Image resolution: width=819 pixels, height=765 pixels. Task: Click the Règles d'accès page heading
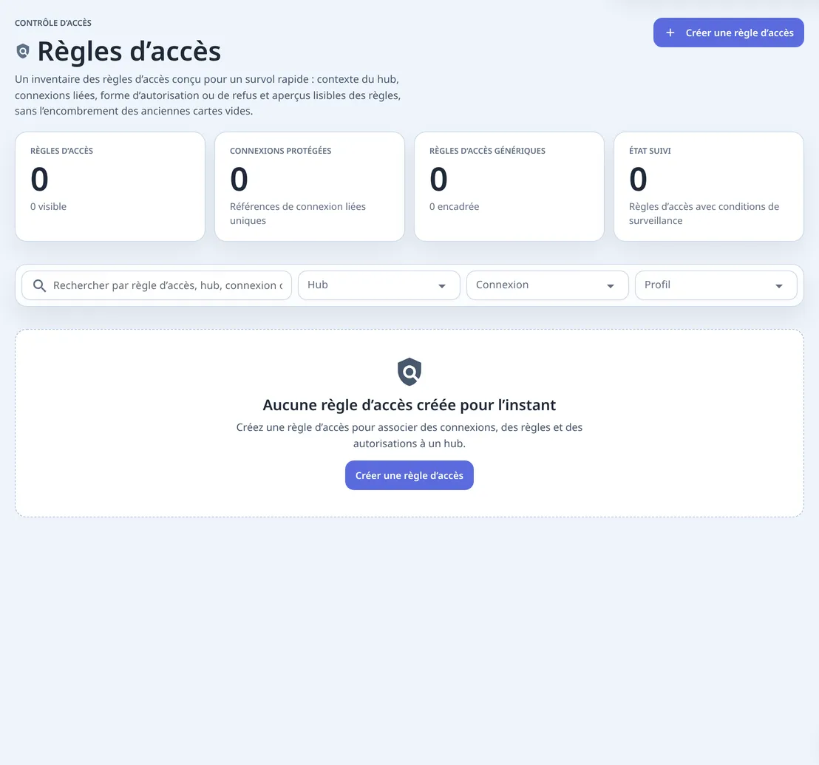point(129,51)
